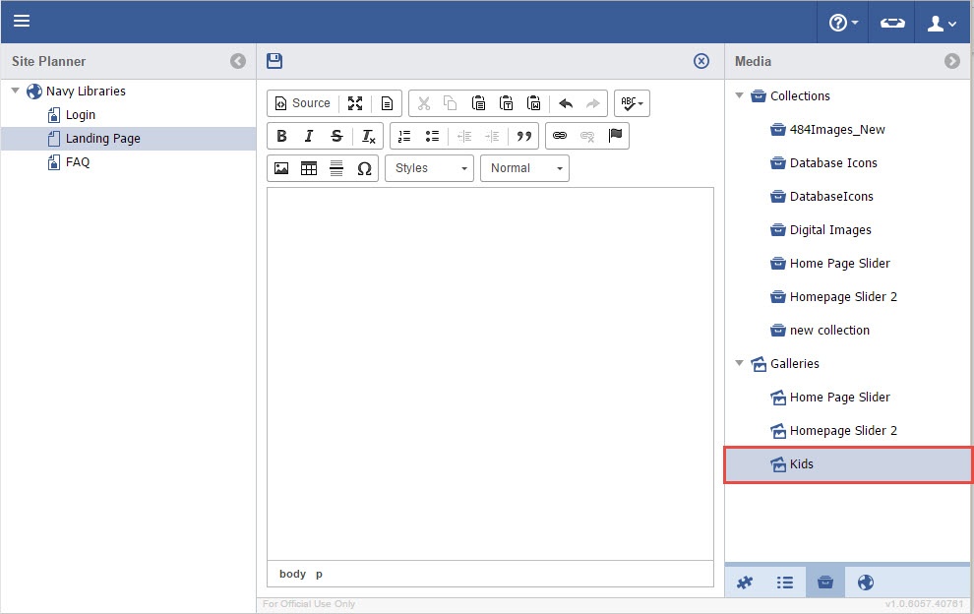This screenshot has width=974, height=614.
Task: Collapse the Galleries tree node
Action: point(740,363)
